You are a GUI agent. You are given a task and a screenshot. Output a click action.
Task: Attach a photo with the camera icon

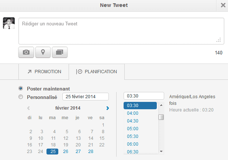coord(26,52)
